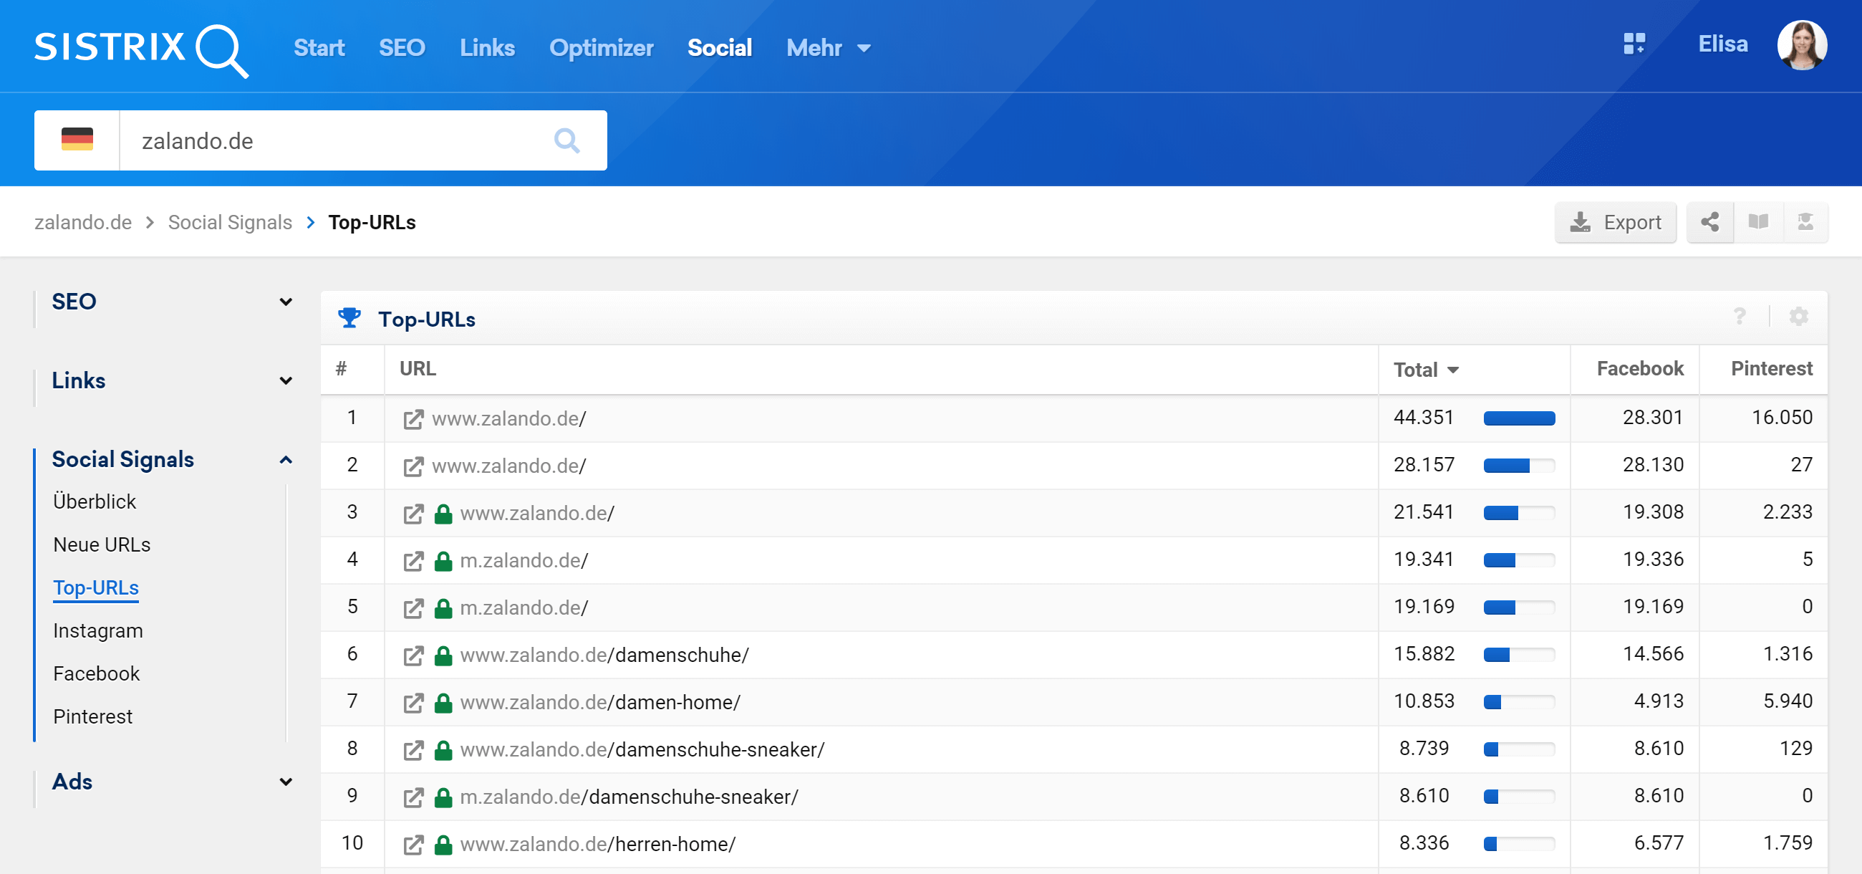This screenshot has width=1862, height=874.
Task: Click the search magnifier icon in the domain field
Action: point(566,140)
